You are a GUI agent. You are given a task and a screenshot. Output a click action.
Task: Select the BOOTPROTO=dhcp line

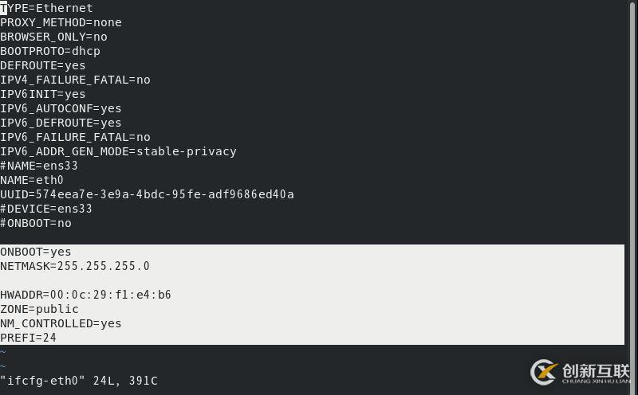click(x=49, y=51)
